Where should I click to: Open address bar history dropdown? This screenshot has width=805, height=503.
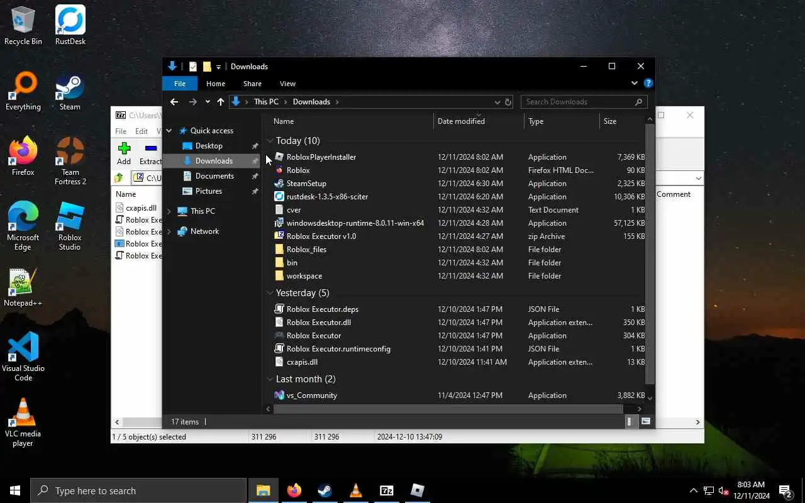click(x=497, y=102)
